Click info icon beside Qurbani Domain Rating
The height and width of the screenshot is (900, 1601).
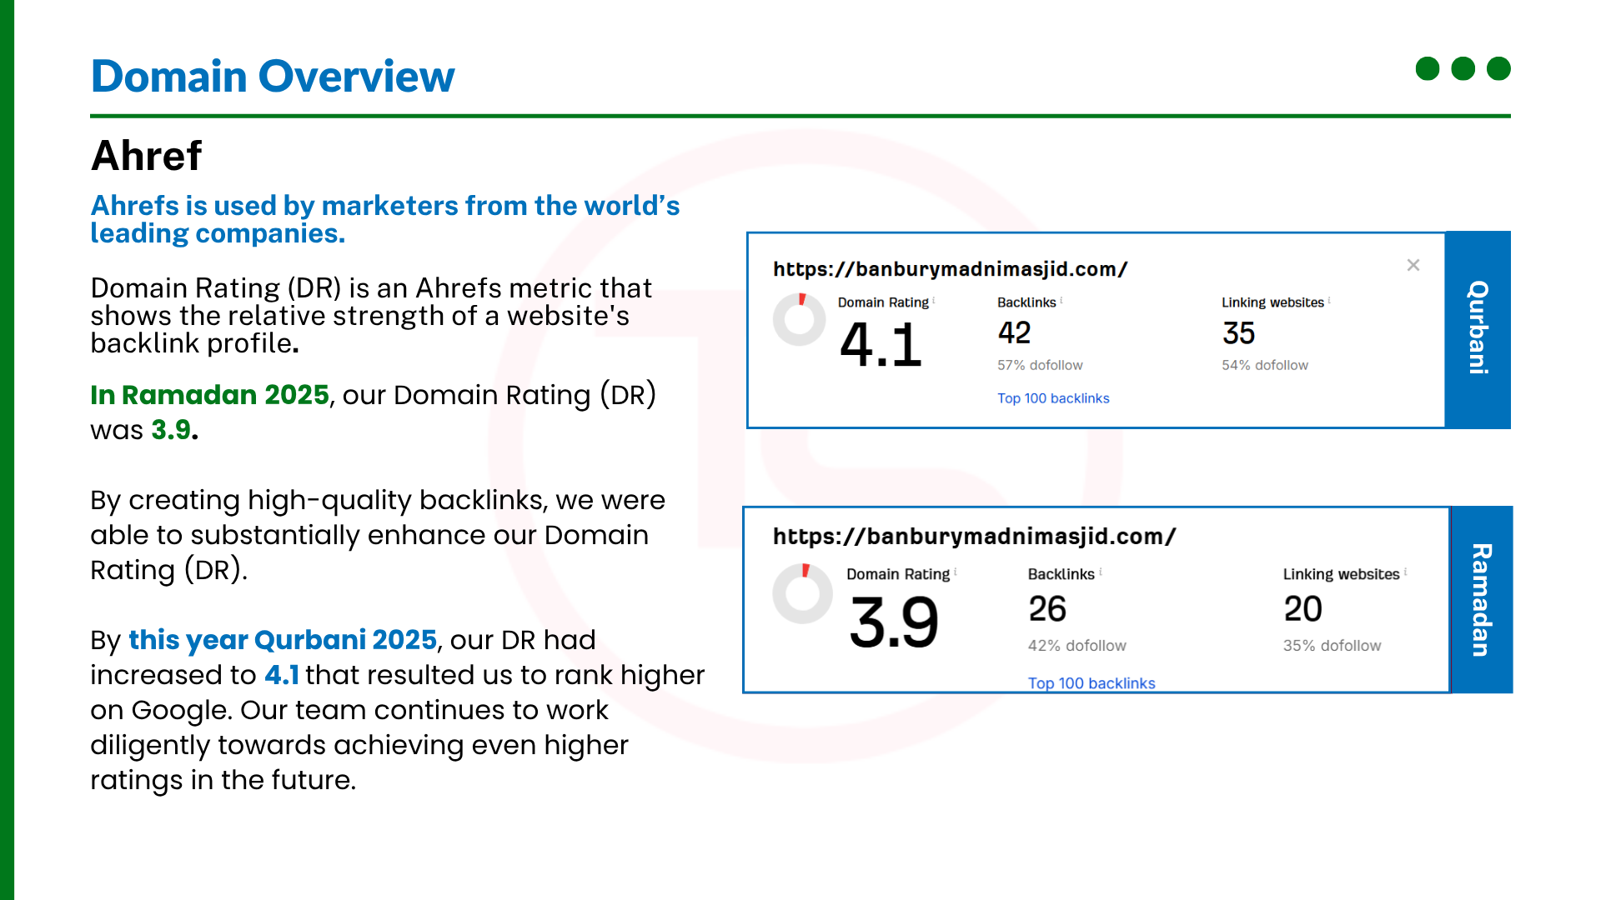click(934, 300)
